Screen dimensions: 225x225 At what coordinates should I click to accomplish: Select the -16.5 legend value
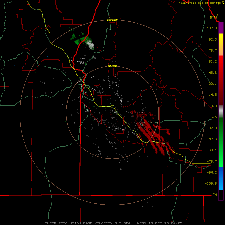tap(212, 117)
